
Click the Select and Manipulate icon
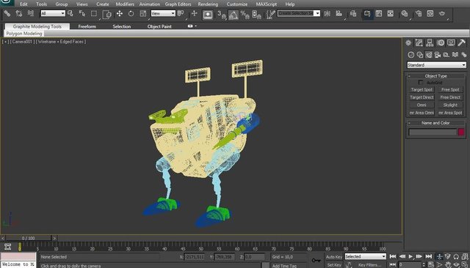click(x=194, y=13)
